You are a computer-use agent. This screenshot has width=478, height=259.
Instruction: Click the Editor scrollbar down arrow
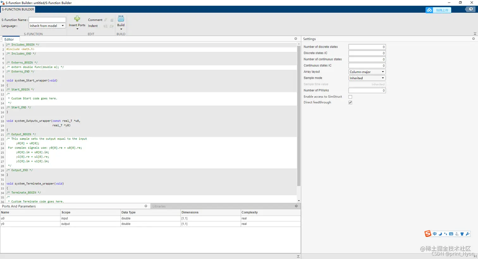tap(299, 201)
